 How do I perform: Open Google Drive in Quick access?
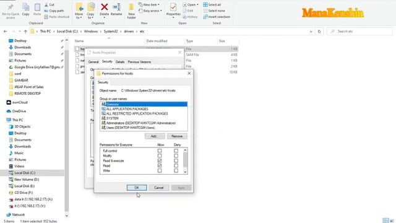(35, 68)
